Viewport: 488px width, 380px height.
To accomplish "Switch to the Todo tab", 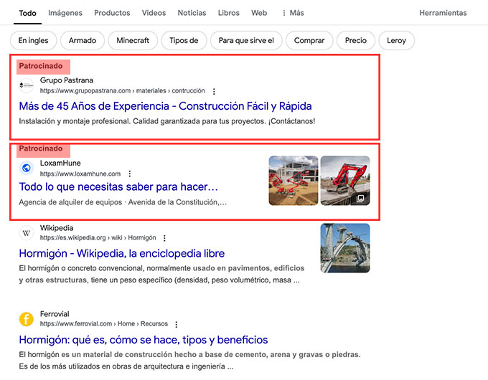I will click(x=28, y=13).
